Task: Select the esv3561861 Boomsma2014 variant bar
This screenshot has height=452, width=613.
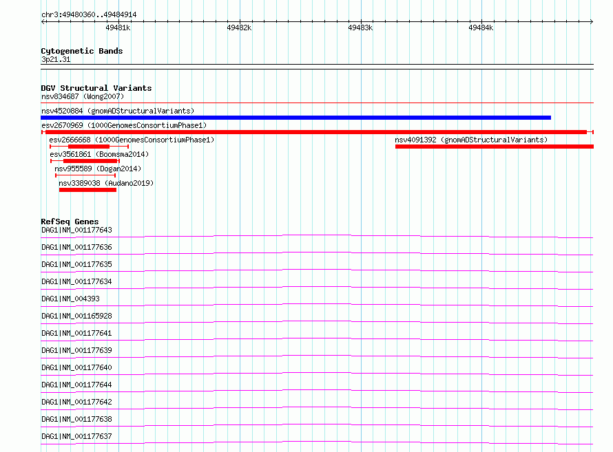Action: click(85, 161)
